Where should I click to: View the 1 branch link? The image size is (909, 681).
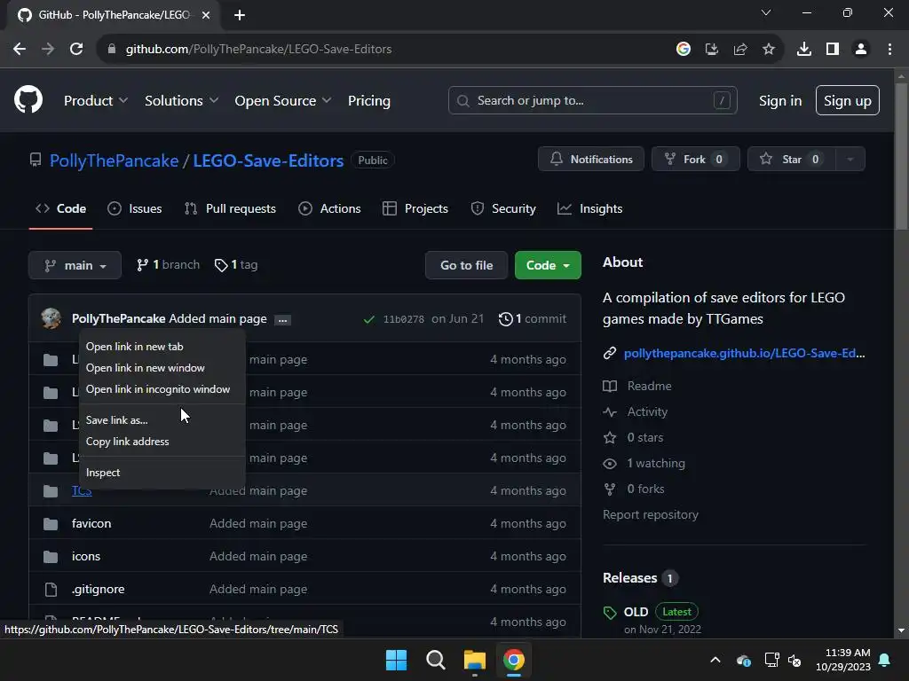168,264
